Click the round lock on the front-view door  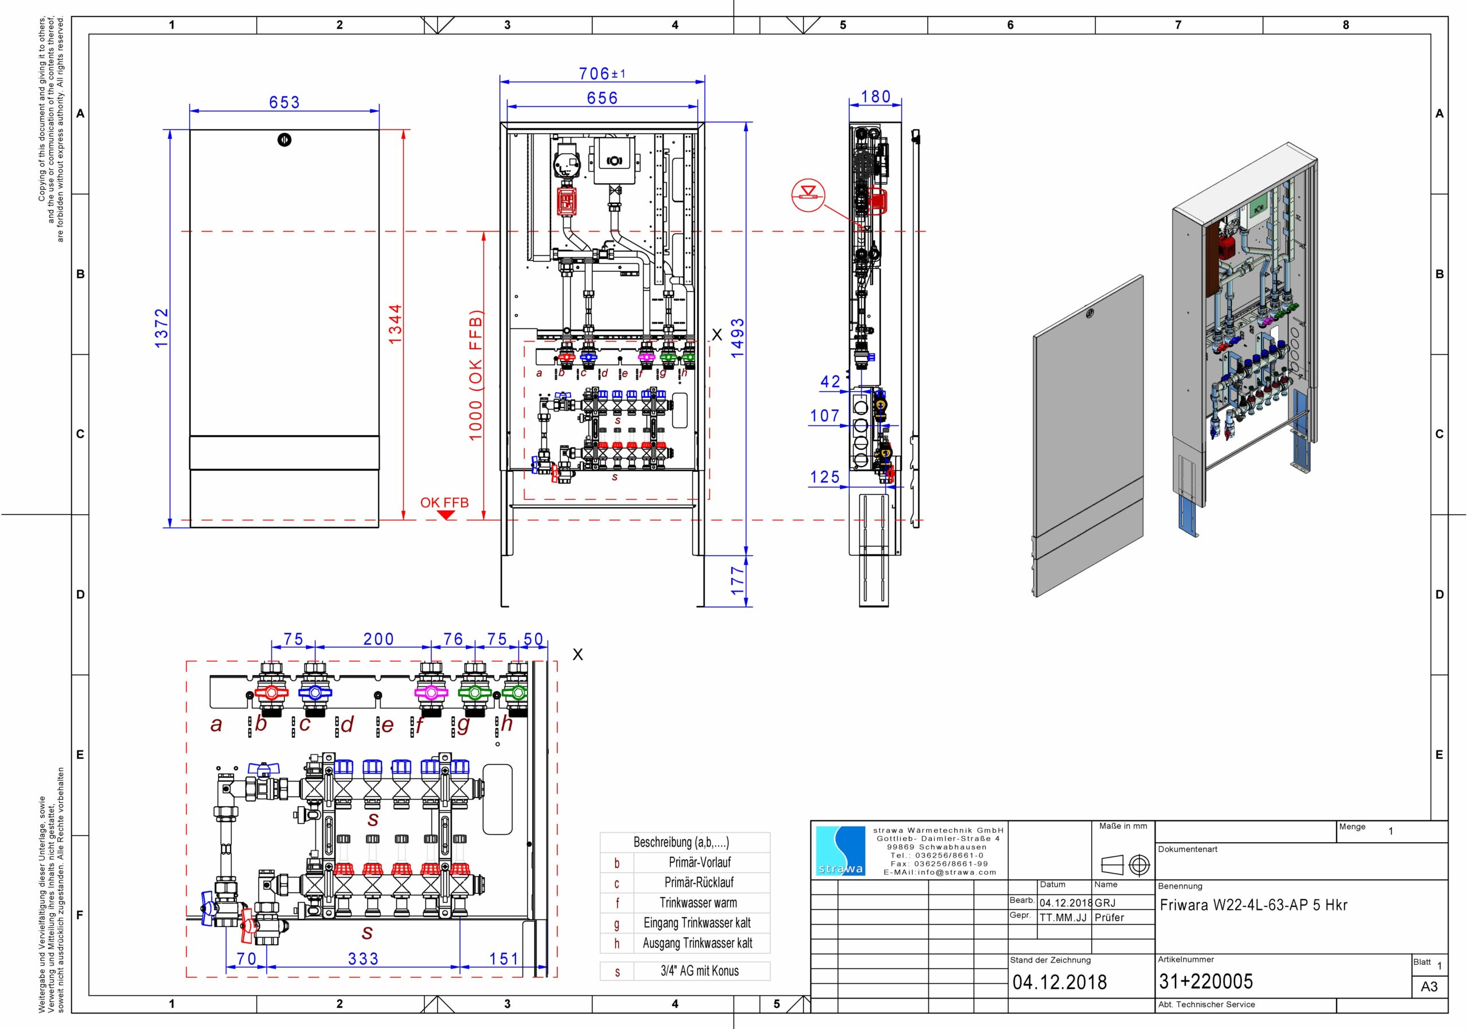click(x=284, y=139)
